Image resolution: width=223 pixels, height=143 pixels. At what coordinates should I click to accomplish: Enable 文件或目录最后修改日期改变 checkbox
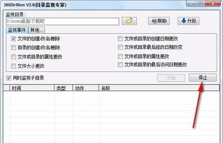(x=120, y=47)
